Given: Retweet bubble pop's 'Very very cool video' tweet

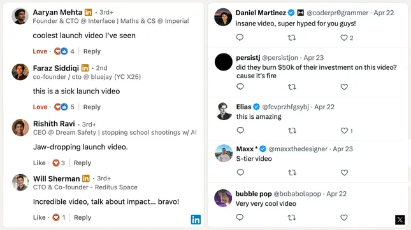Looking at the screenshot, I should pos(292,217).
